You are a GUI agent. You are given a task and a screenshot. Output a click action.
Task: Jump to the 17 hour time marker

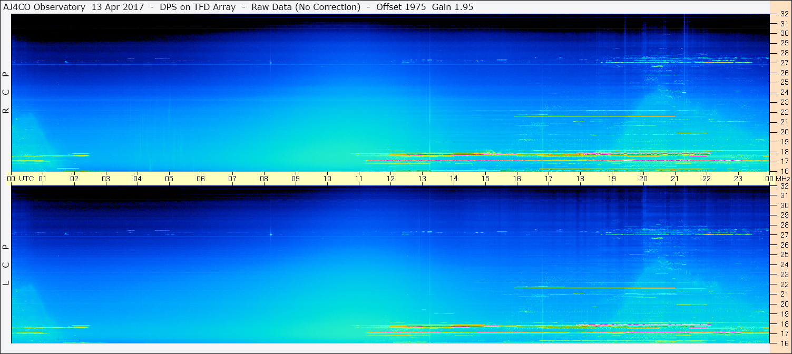549,179
